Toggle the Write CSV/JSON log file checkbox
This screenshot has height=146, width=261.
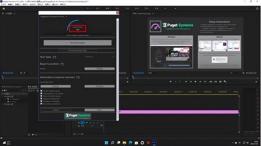click(41, 96)
